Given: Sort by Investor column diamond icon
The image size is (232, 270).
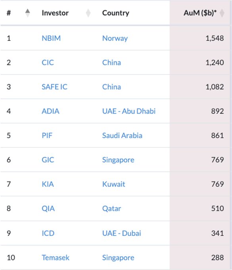Looking at the screenshot, I should click(88, 13).
